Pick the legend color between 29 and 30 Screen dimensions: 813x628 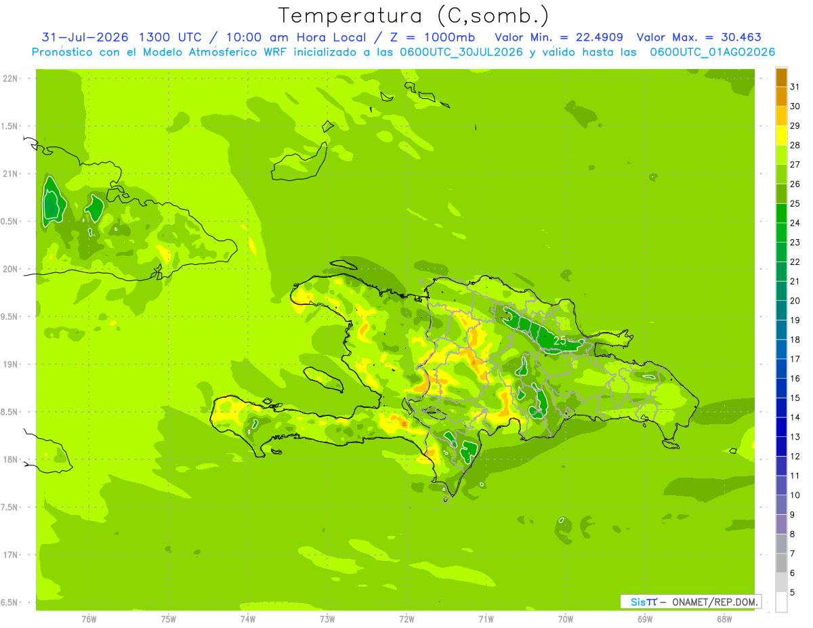point(781,116)
